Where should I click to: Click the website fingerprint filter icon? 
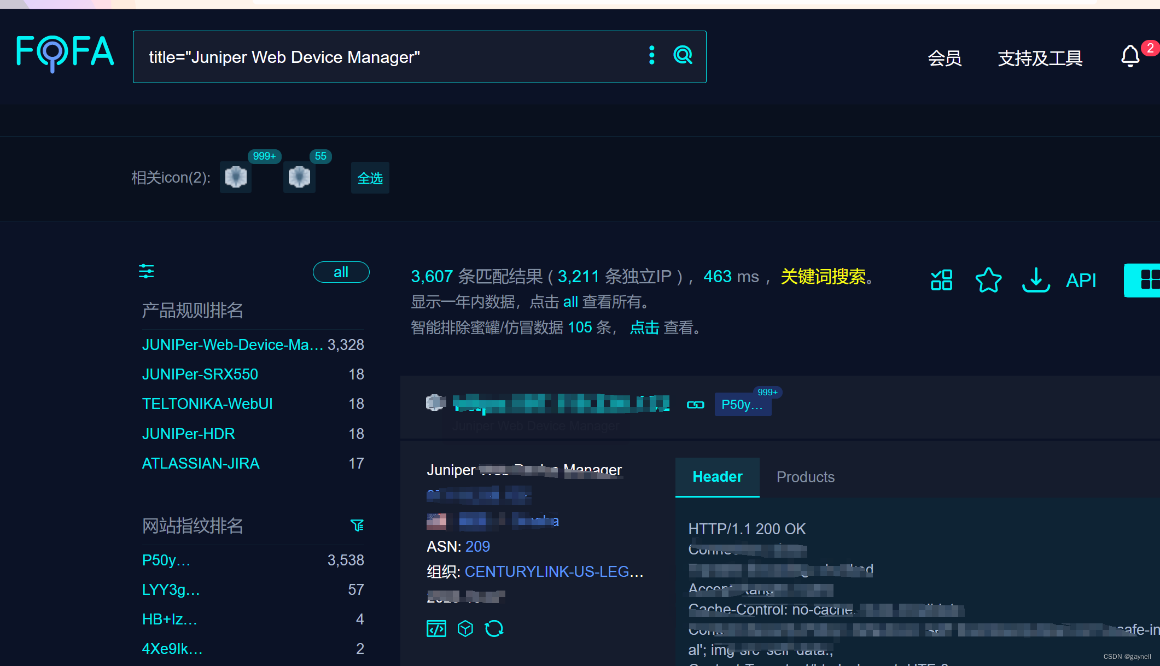(359, 526)
